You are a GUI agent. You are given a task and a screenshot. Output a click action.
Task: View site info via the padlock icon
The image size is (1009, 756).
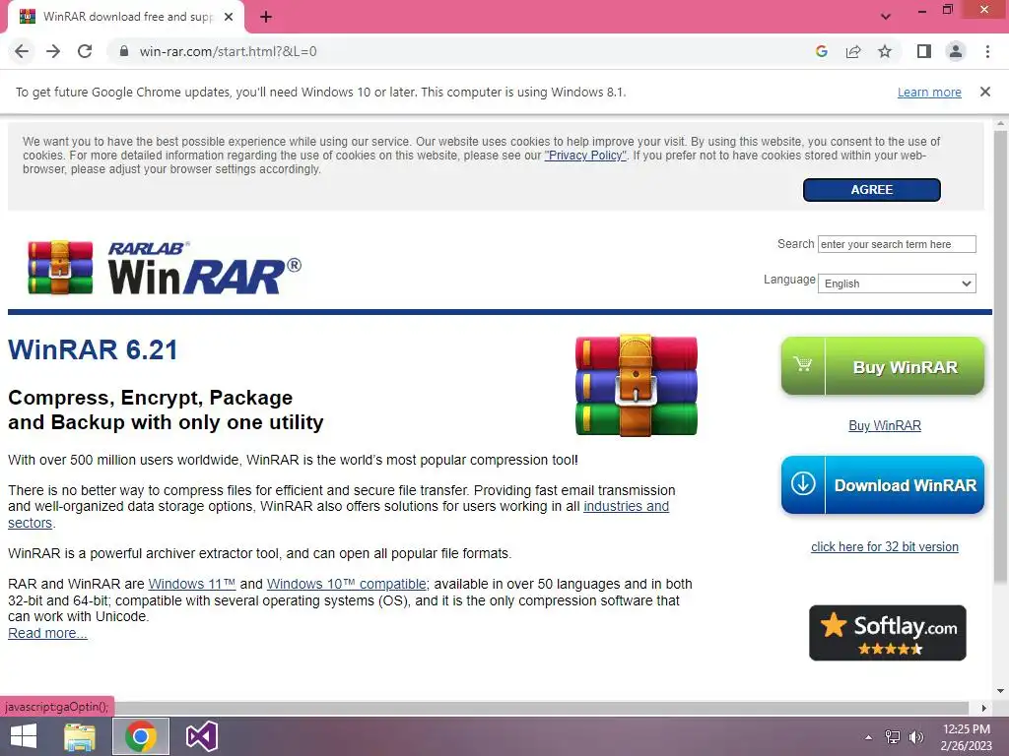tap(124, 51)
